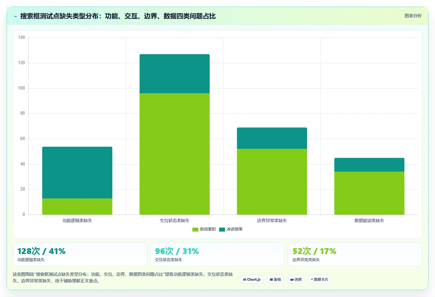Image resolution: width=435 pixels, height=297 pixels.
Task: Click the 96次 / 31% stat card
Action: [x=218, y=254]
